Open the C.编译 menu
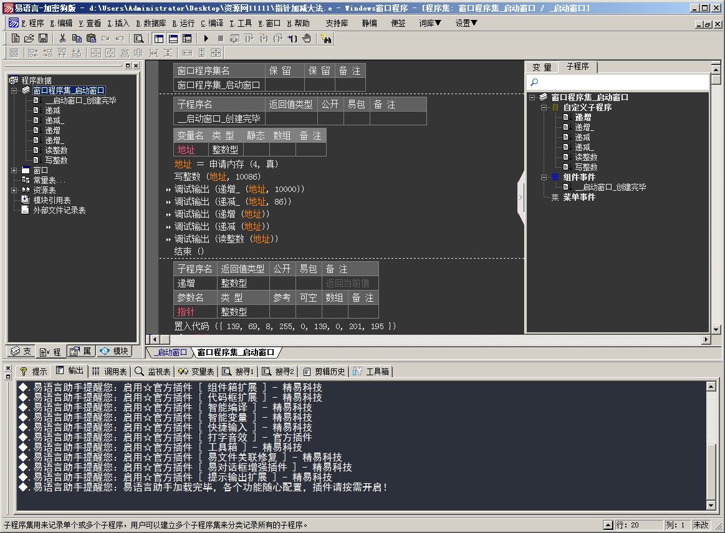The width and height of the screenshot is (725, 533). [x=212, y=23]
